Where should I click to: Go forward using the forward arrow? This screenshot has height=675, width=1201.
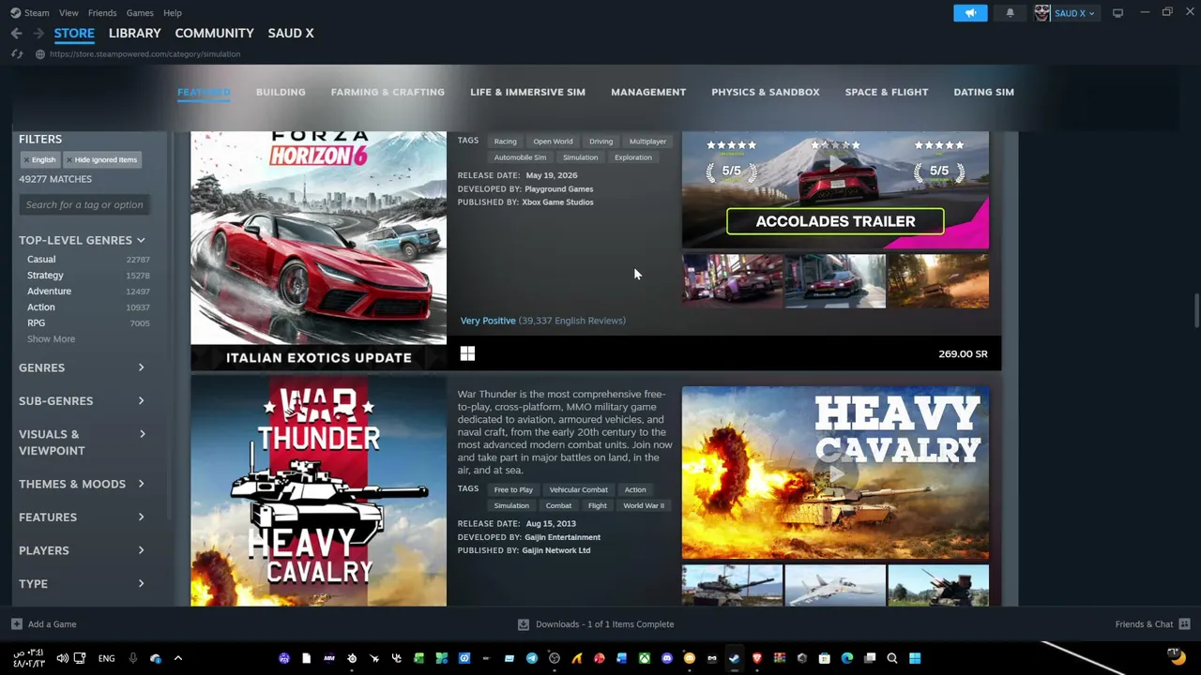(x=38, y=33)
